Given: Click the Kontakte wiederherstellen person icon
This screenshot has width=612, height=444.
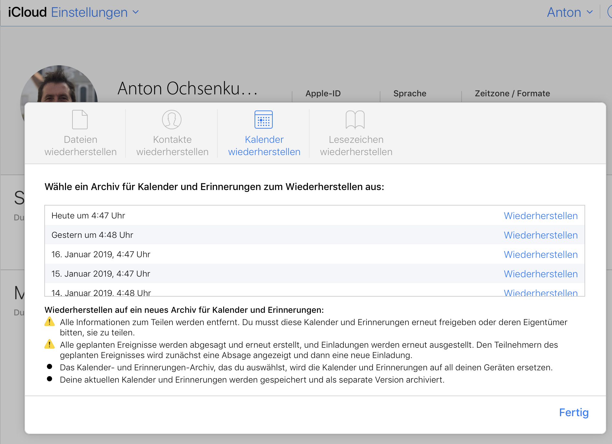Looking at the screenshot, I should 172,120.
